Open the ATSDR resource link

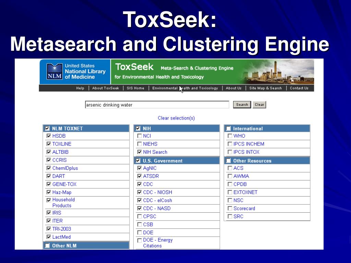coord(151,176)
